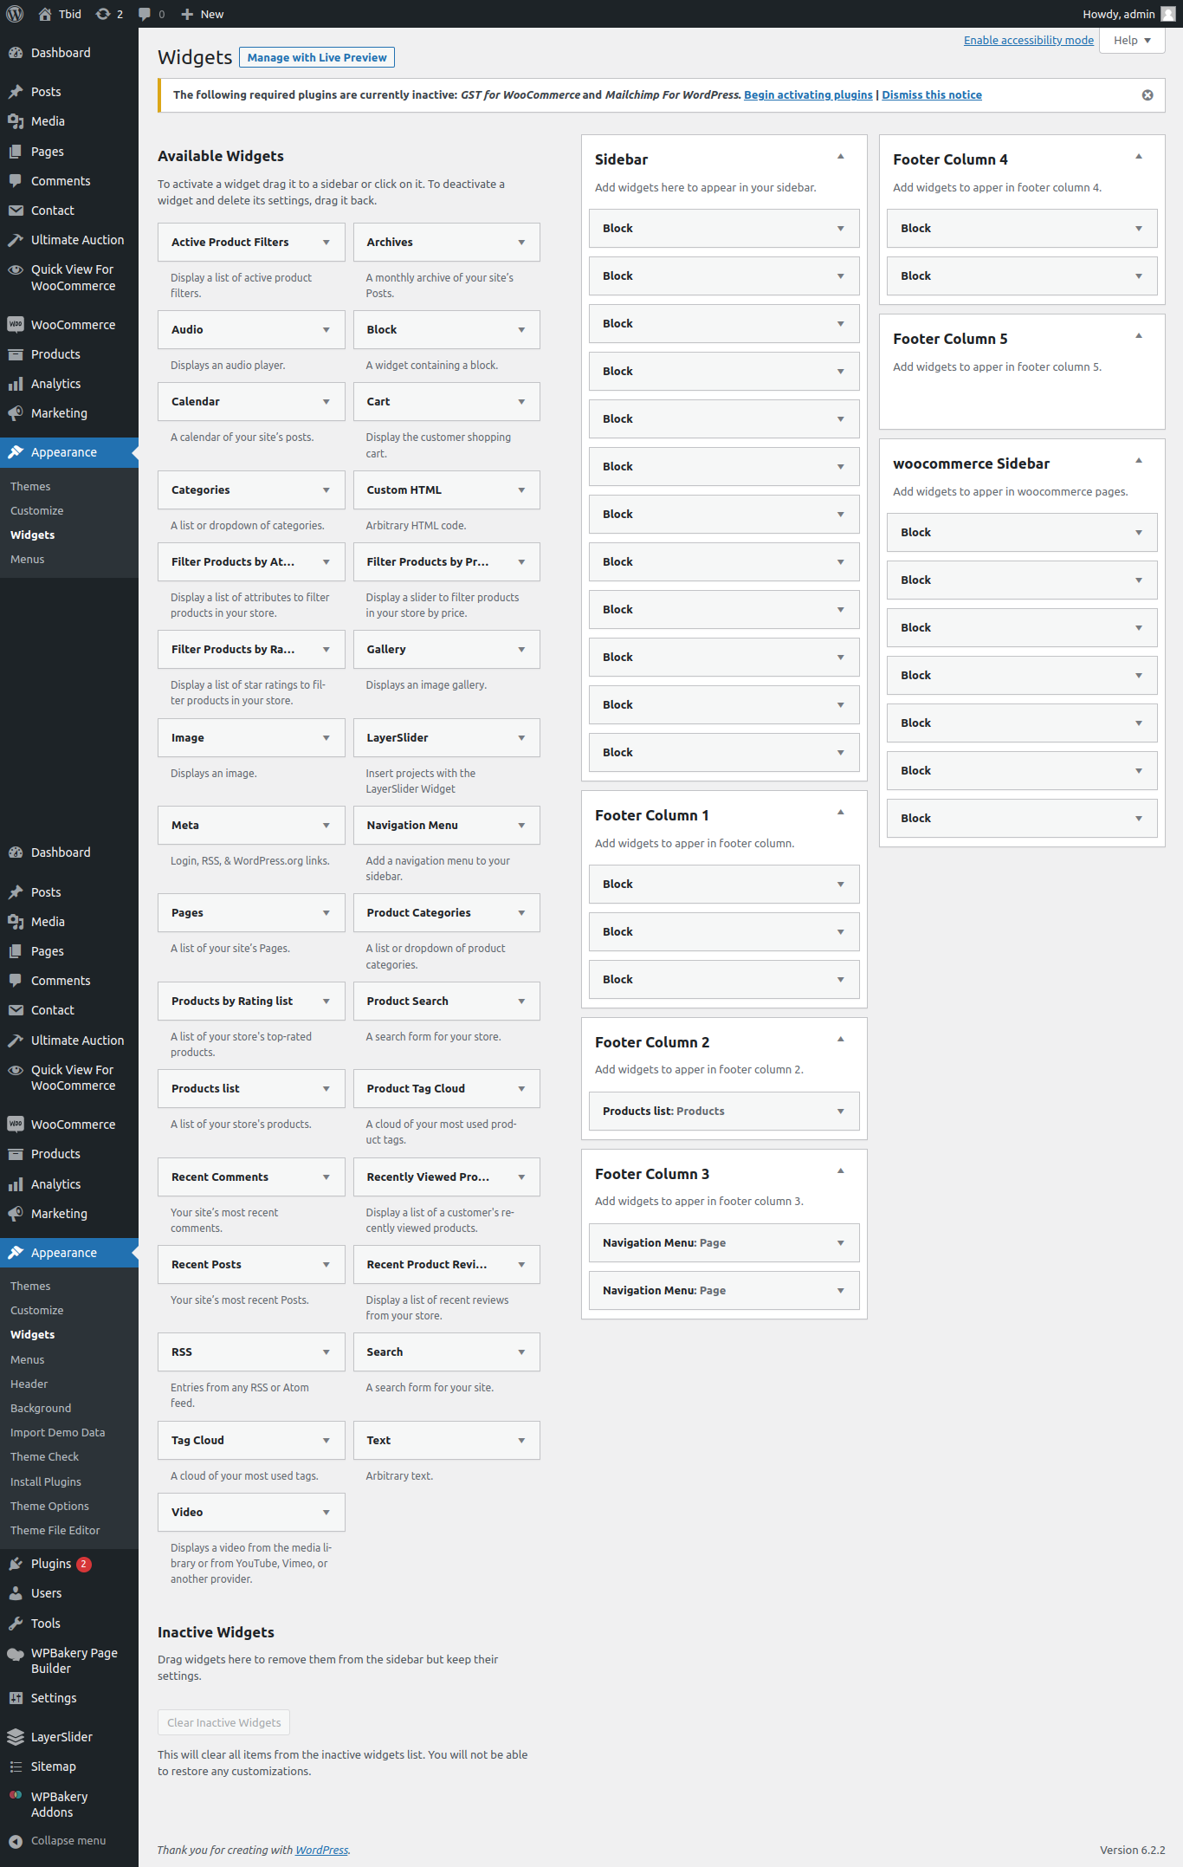Click the plus New icon in admin bar
1183x1867 pixels.
pos(187,14)
